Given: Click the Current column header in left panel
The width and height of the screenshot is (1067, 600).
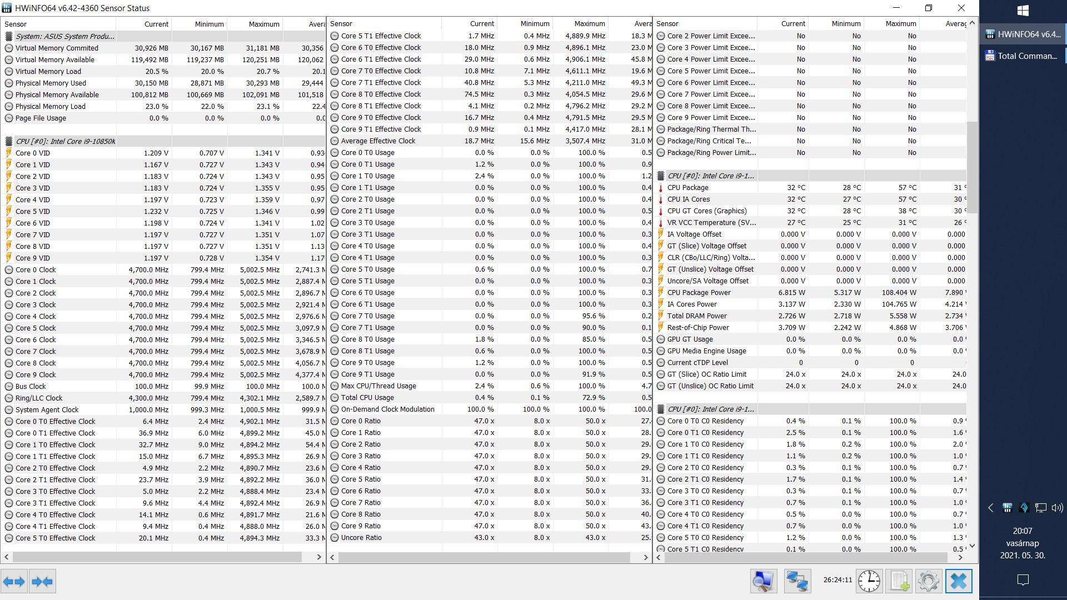Looking at the screenshot, I should pos(144,24).
